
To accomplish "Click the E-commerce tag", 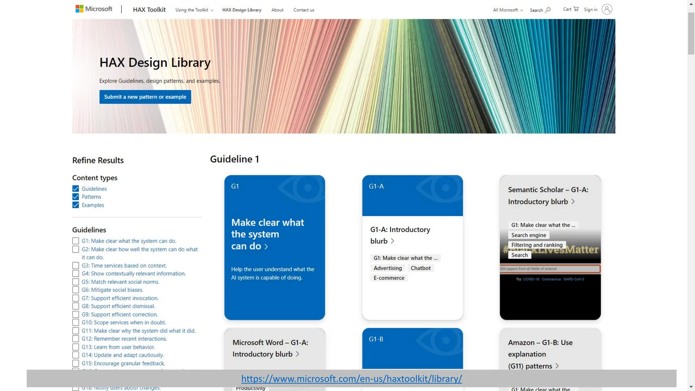I will click(389, 278).
